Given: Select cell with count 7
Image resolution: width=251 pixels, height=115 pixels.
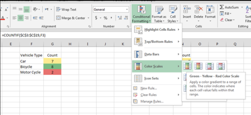Looking at the screenshot, I should pyautogui.click(x=52, y=61).
